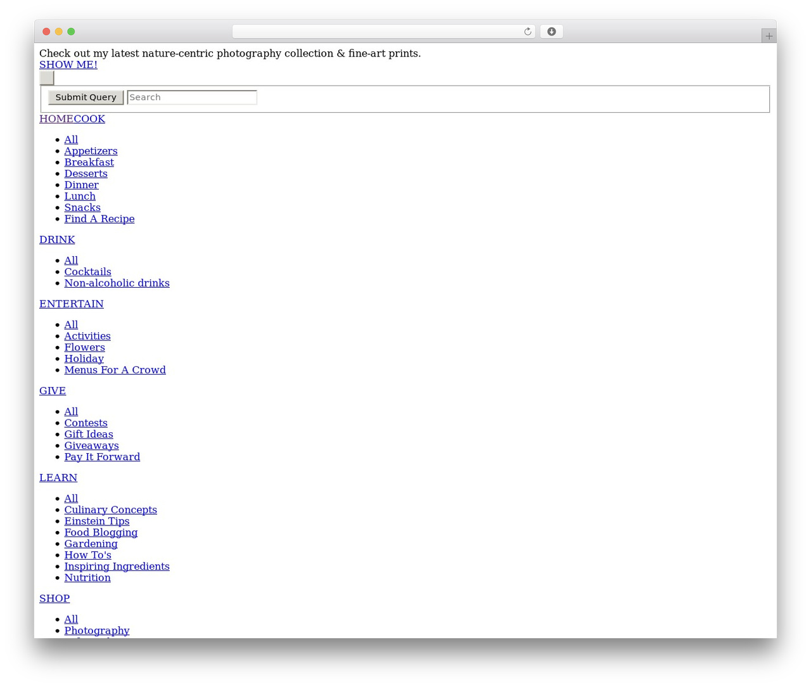Open the GIVE menu link
The height and width of the screenshot is (687, 811).
pos(53,391)
